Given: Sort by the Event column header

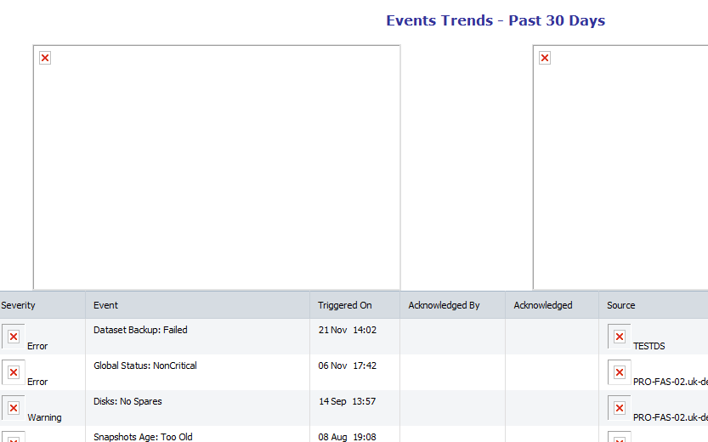Looking at the screenshot, I should pos(105,305).
